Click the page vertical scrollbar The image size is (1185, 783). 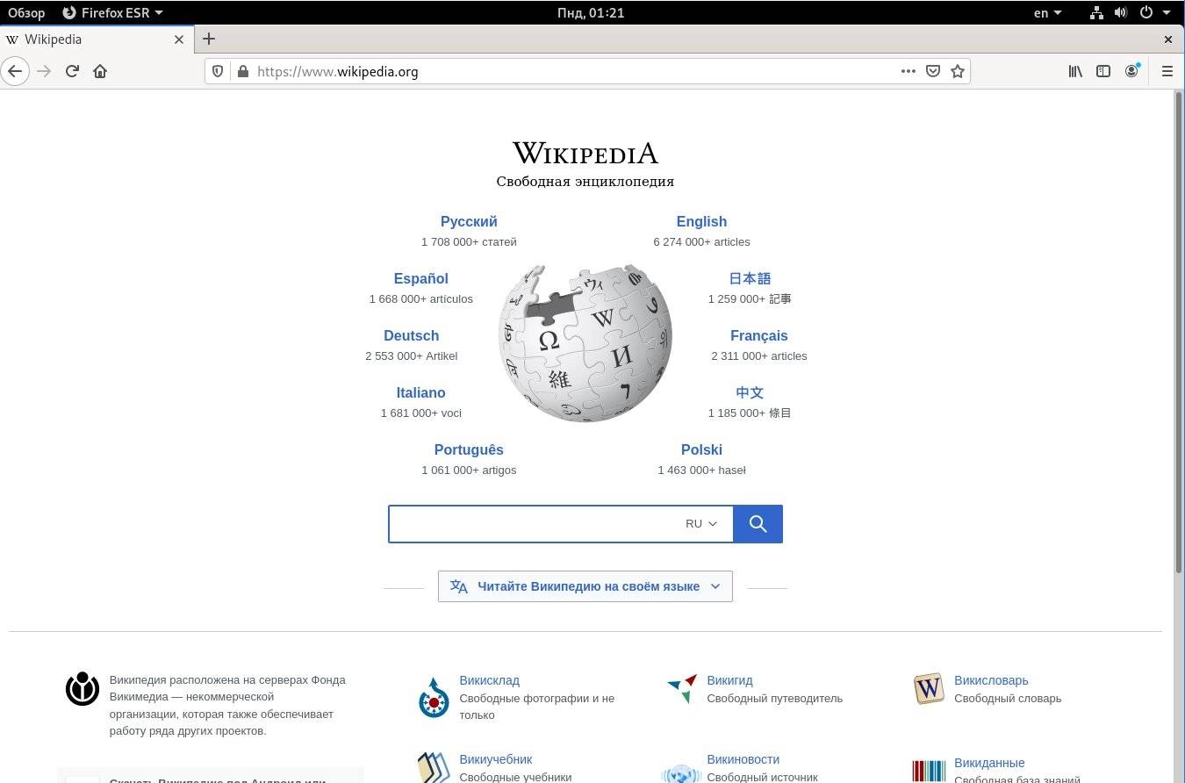pyautogui.click(x=1179, y=334)
